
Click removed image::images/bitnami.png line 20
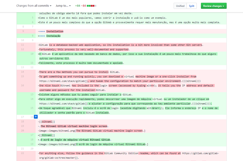tap(121, 131)
